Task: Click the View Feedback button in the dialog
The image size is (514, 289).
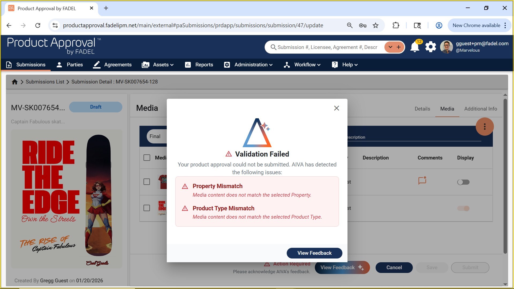Action: coord(314,253)
